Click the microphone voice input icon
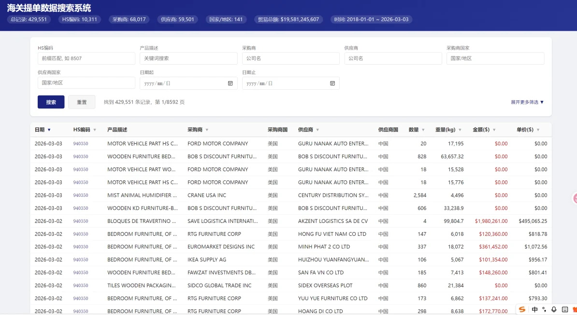577x315 pixels. coord(554,310)
